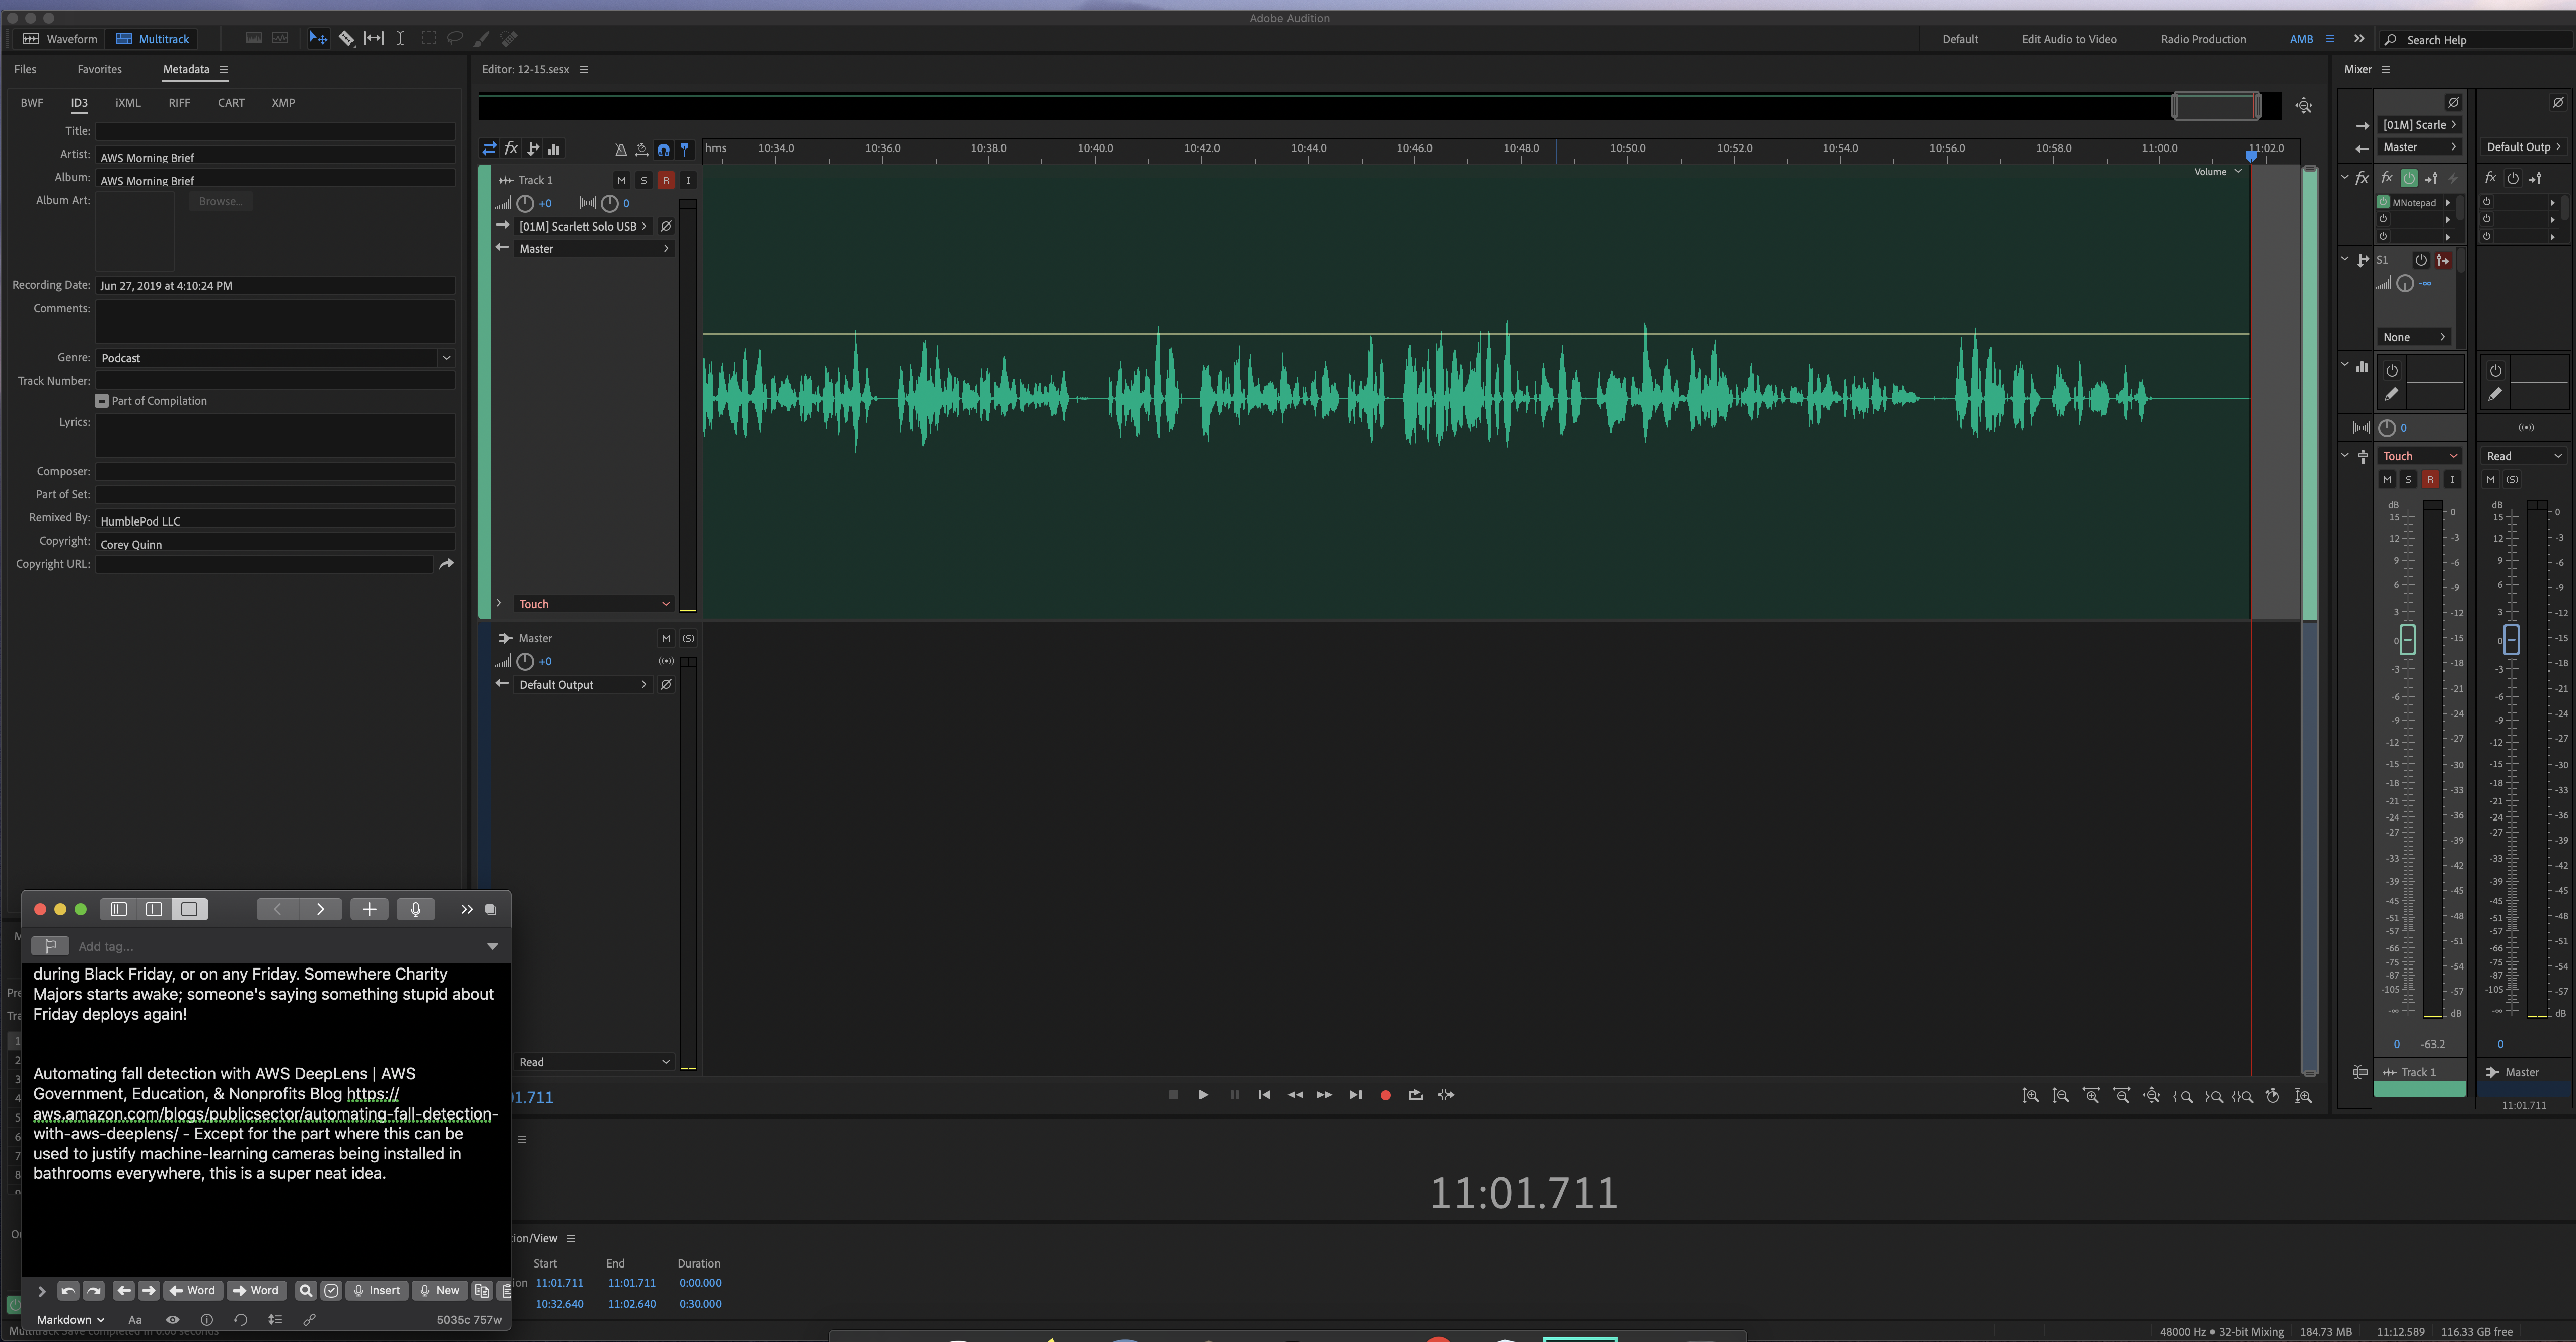Select the Razor tool in the toolbar
Viewport: 2576px width, 1342px height.
[346, 39]
